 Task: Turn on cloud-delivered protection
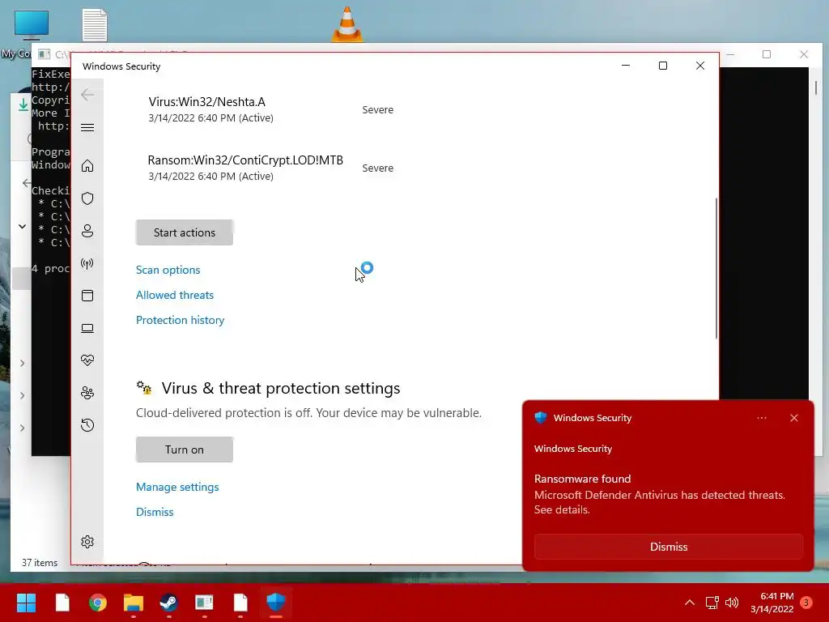tap(185, 449)
